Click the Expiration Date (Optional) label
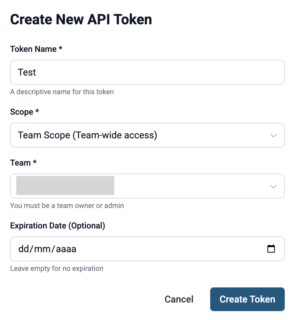Image resolution: width=296 pixels, height=320 pixels. point(57,225)
